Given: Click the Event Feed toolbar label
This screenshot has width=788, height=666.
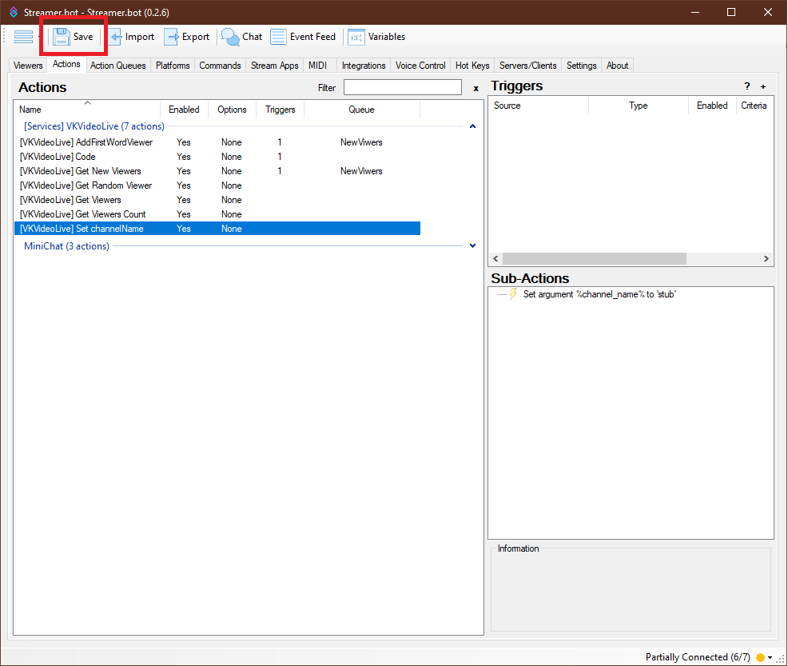Looking at the screenshot, I should pos(312,37).
